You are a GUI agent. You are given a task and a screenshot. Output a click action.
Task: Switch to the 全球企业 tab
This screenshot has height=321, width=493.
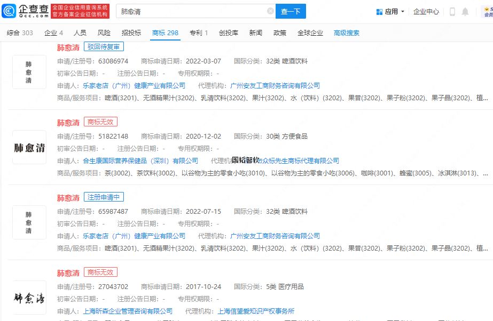pos(310,33)
